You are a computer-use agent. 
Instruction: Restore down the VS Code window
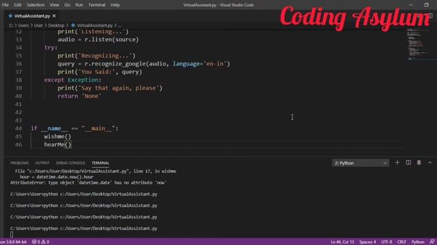(426, 5)
